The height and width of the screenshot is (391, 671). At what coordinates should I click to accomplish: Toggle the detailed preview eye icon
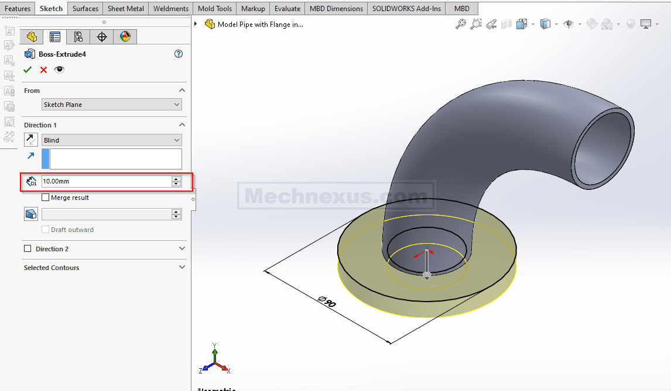point(59,70)
